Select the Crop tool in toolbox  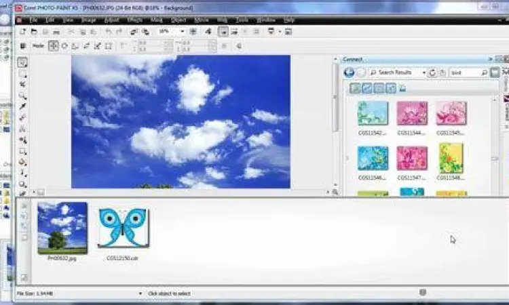(x=22, y=85)
